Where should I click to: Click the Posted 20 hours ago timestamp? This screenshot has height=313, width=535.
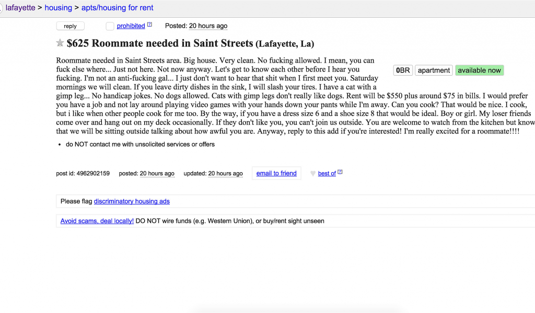(208, 26)
